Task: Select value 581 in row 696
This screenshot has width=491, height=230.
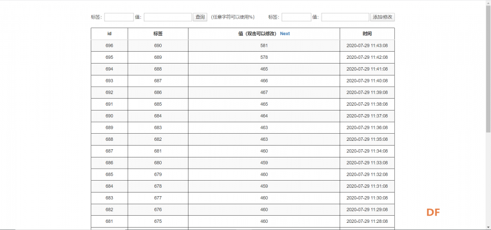Action: pos(264,46)
